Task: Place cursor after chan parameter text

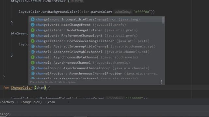Action: pyautogui.click(x=44, y=88)
